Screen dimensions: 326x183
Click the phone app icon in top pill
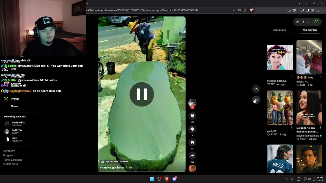tap(303, 22)
